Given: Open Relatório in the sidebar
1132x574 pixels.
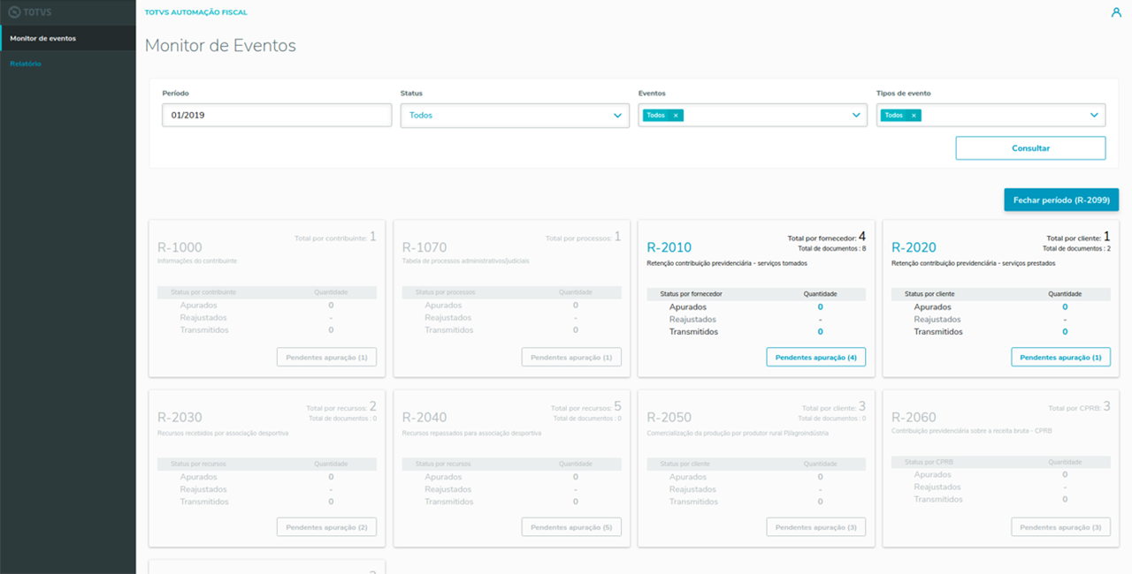Looking at the screenshot, I should point(26,64).
